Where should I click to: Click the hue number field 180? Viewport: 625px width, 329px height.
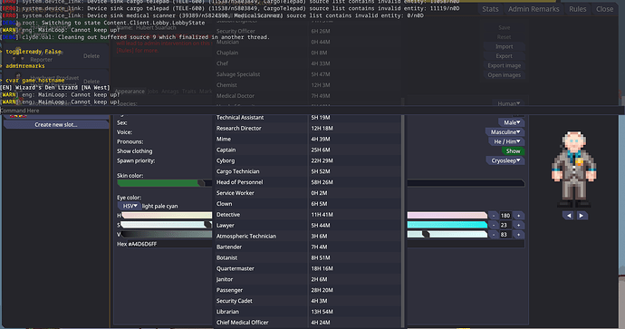pos(505,216)
